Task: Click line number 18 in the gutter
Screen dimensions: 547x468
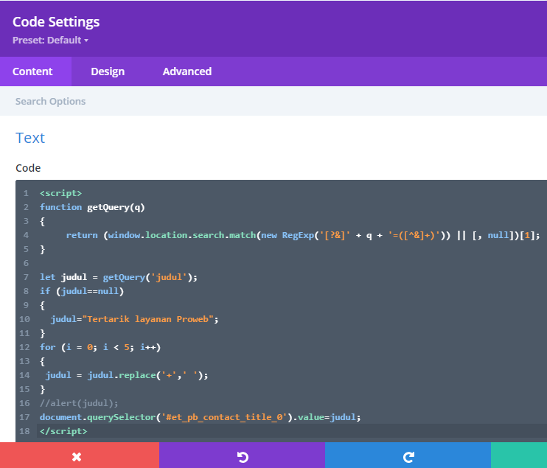Action: coord(24,431)
